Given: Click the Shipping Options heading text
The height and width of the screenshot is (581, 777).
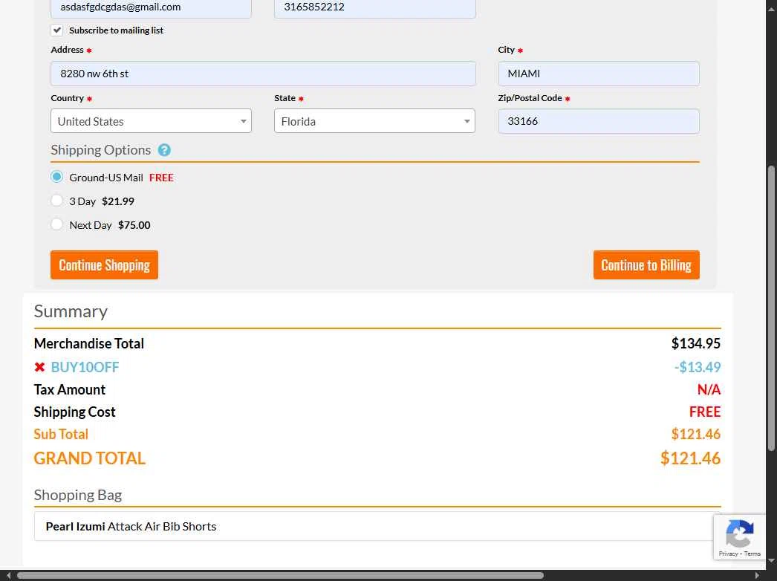Looking at the screenshot, I should pyautogui.click(x=100, y=150).
